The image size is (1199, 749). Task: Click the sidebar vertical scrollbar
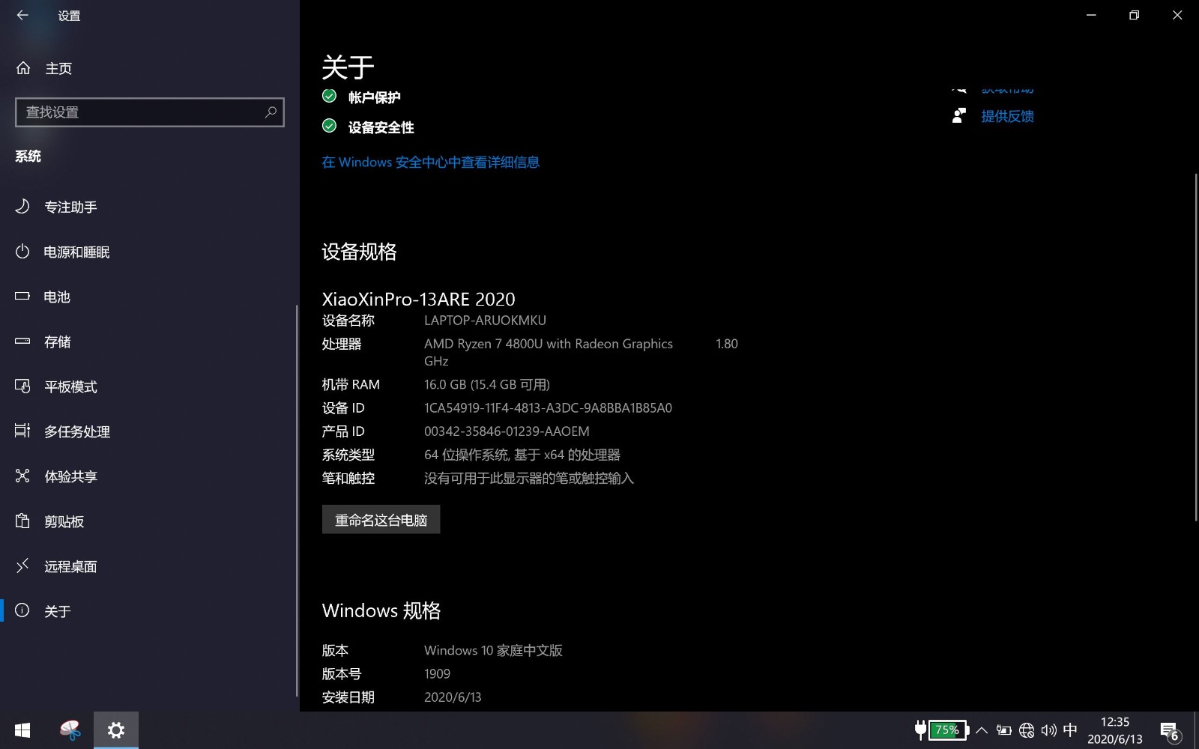coord(298,500)
